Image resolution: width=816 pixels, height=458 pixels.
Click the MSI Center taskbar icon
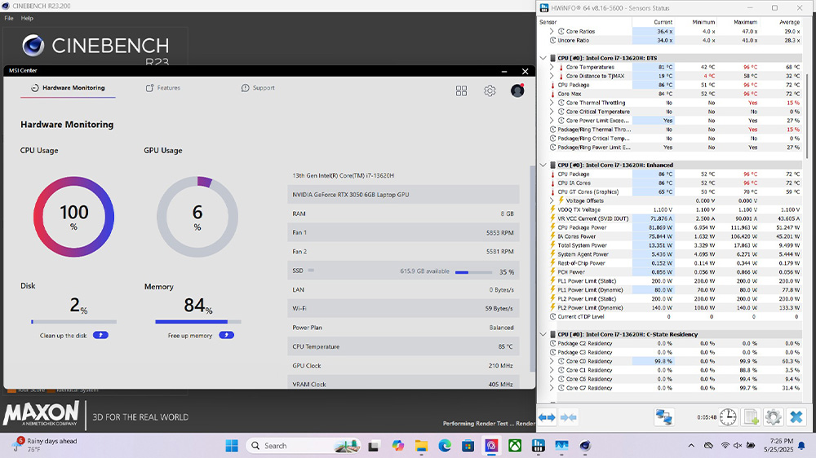click(491, 446)
